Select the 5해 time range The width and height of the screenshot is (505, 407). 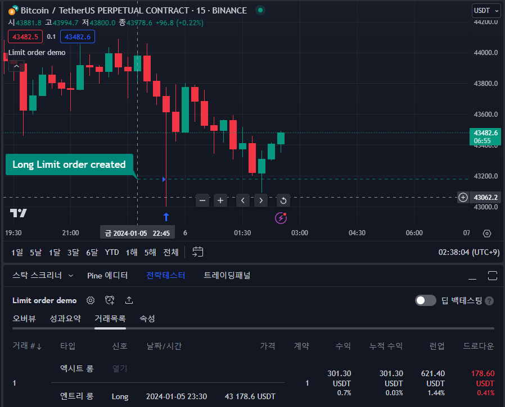coord(150,253)
